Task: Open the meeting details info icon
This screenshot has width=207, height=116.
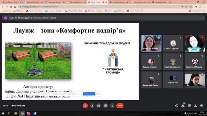Action: click(177, 105)
